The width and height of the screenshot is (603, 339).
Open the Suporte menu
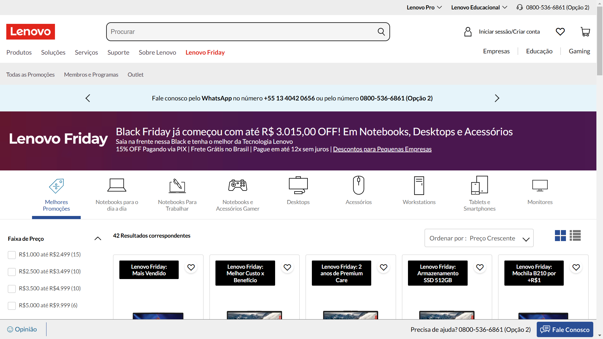118,52
